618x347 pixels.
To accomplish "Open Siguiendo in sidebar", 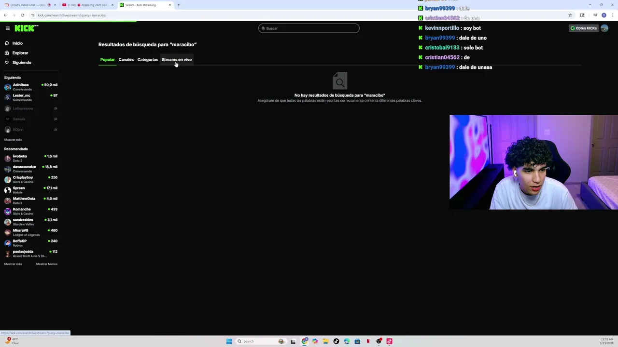I will (22, 63).
